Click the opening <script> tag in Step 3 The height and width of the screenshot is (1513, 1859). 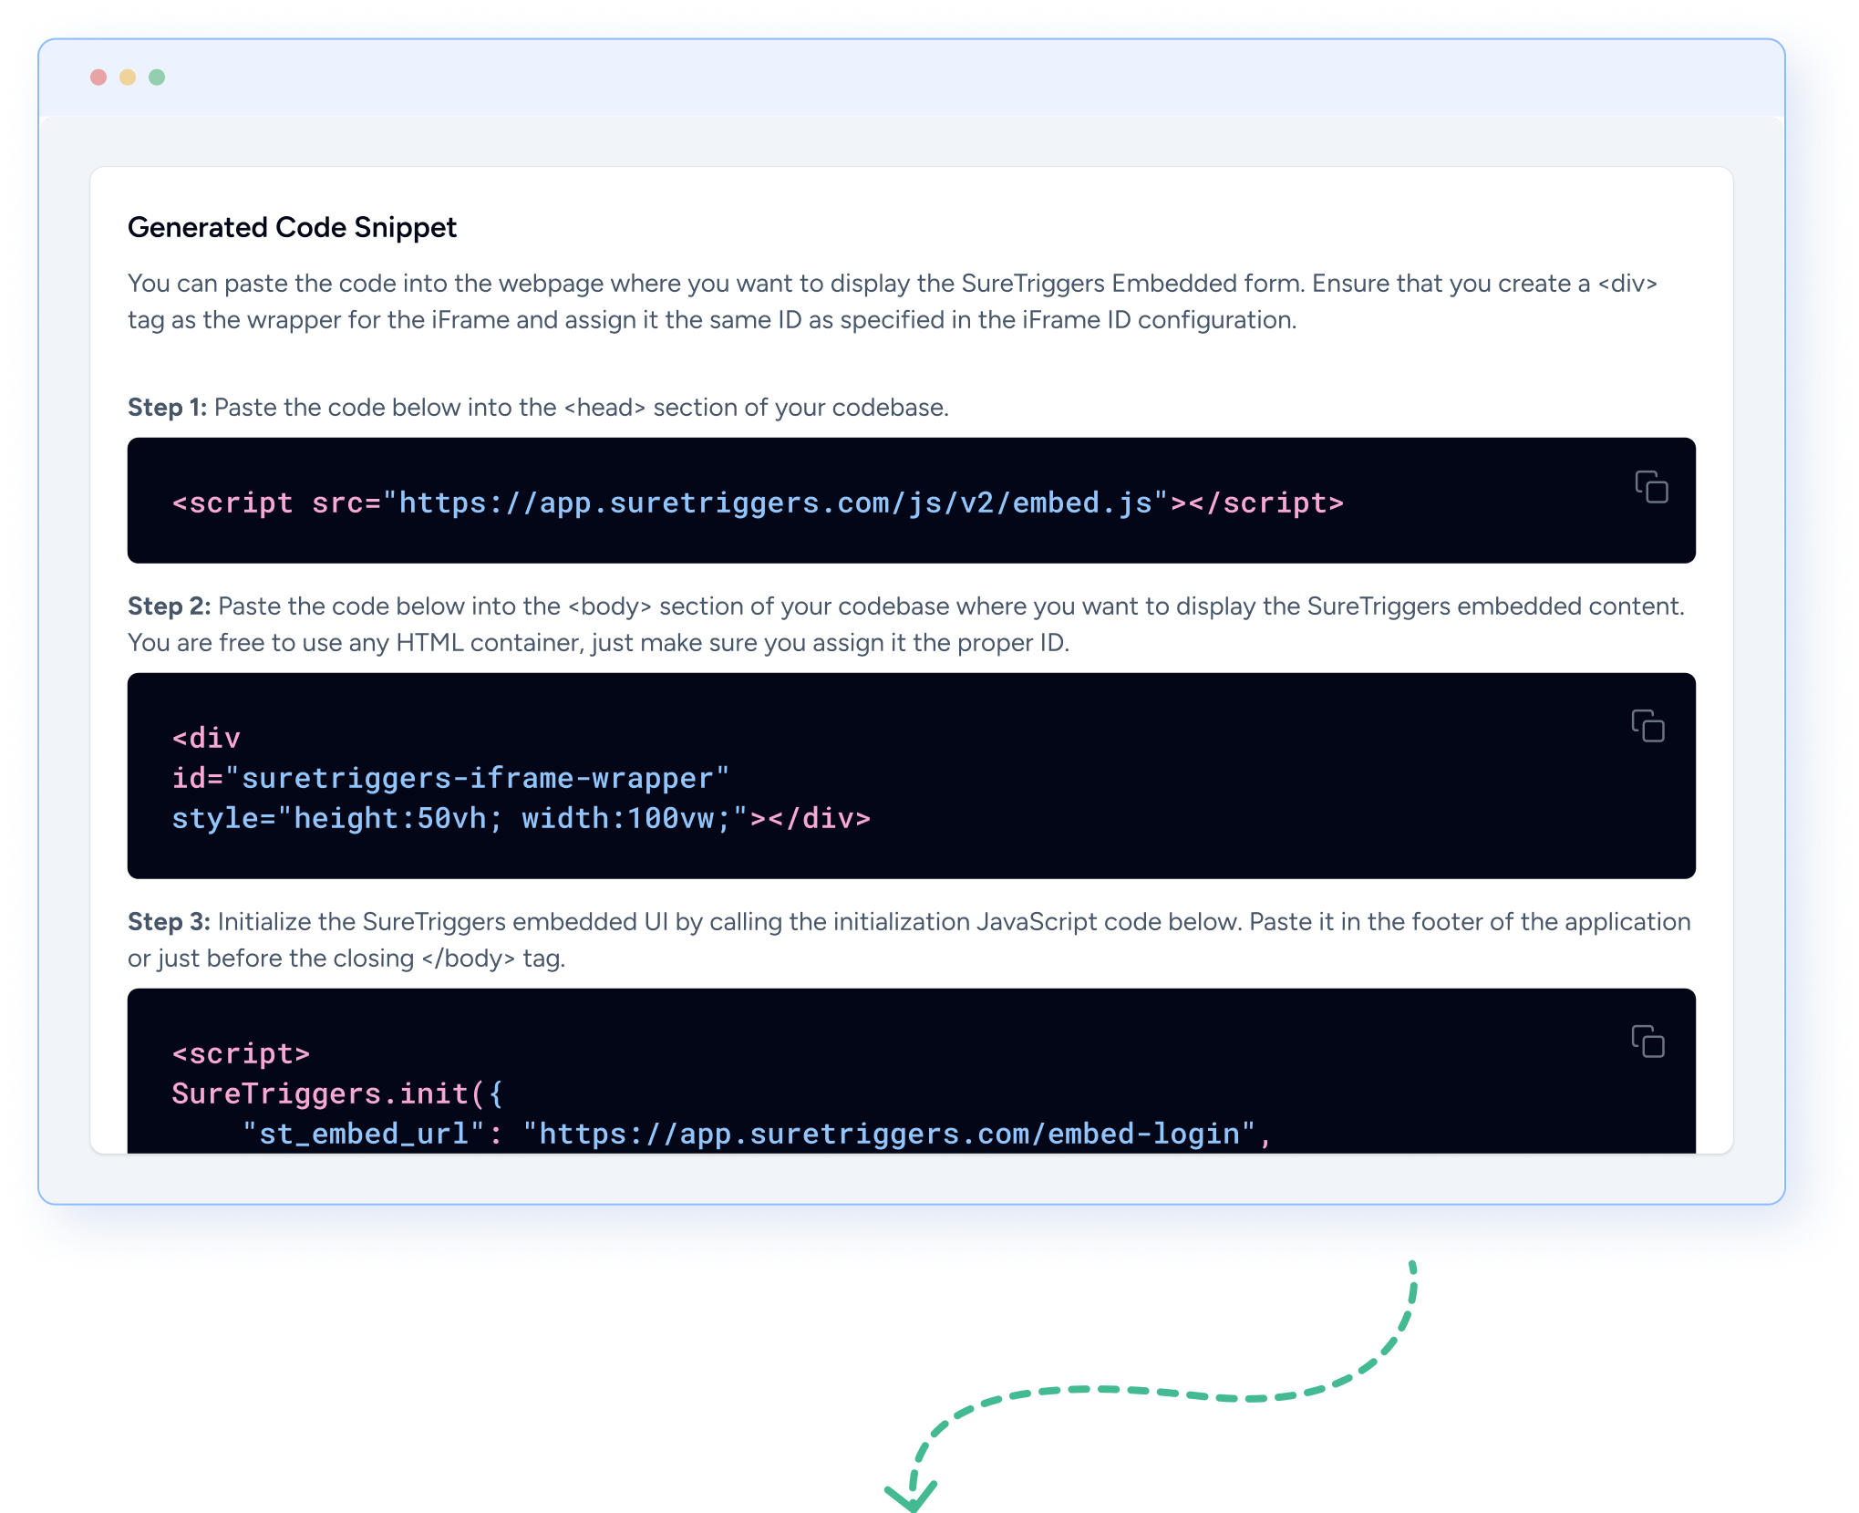(x=241, y=1053)
